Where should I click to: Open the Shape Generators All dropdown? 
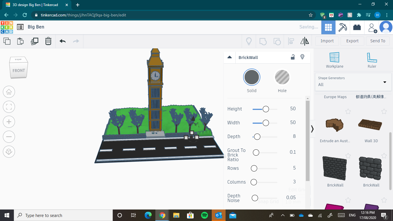(353, 82)
